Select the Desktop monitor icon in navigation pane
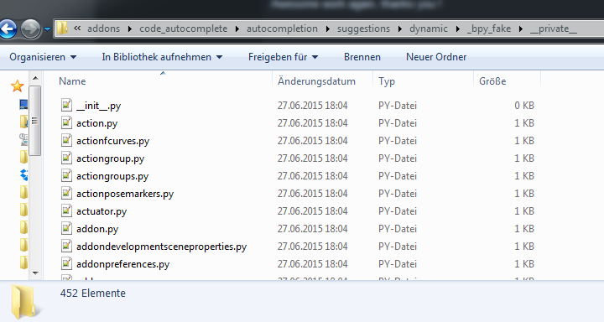This screenshot has height=322, width=604. (x=23, y=104)
